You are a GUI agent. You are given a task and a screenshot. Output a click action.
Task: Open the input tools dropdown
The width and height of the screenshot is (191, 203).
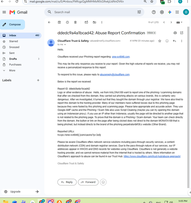click(179, 22)
